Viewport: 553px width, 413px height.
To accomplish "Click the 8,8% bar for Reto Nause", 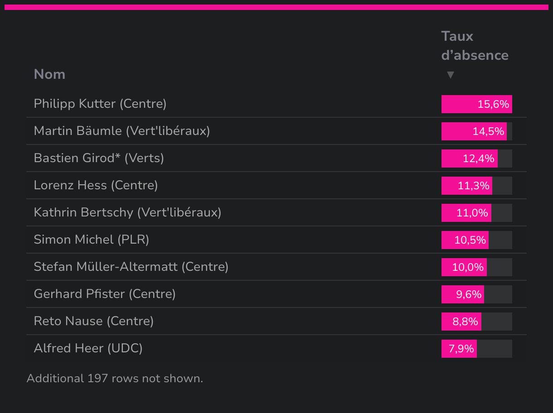I will [x=461, y=322].
